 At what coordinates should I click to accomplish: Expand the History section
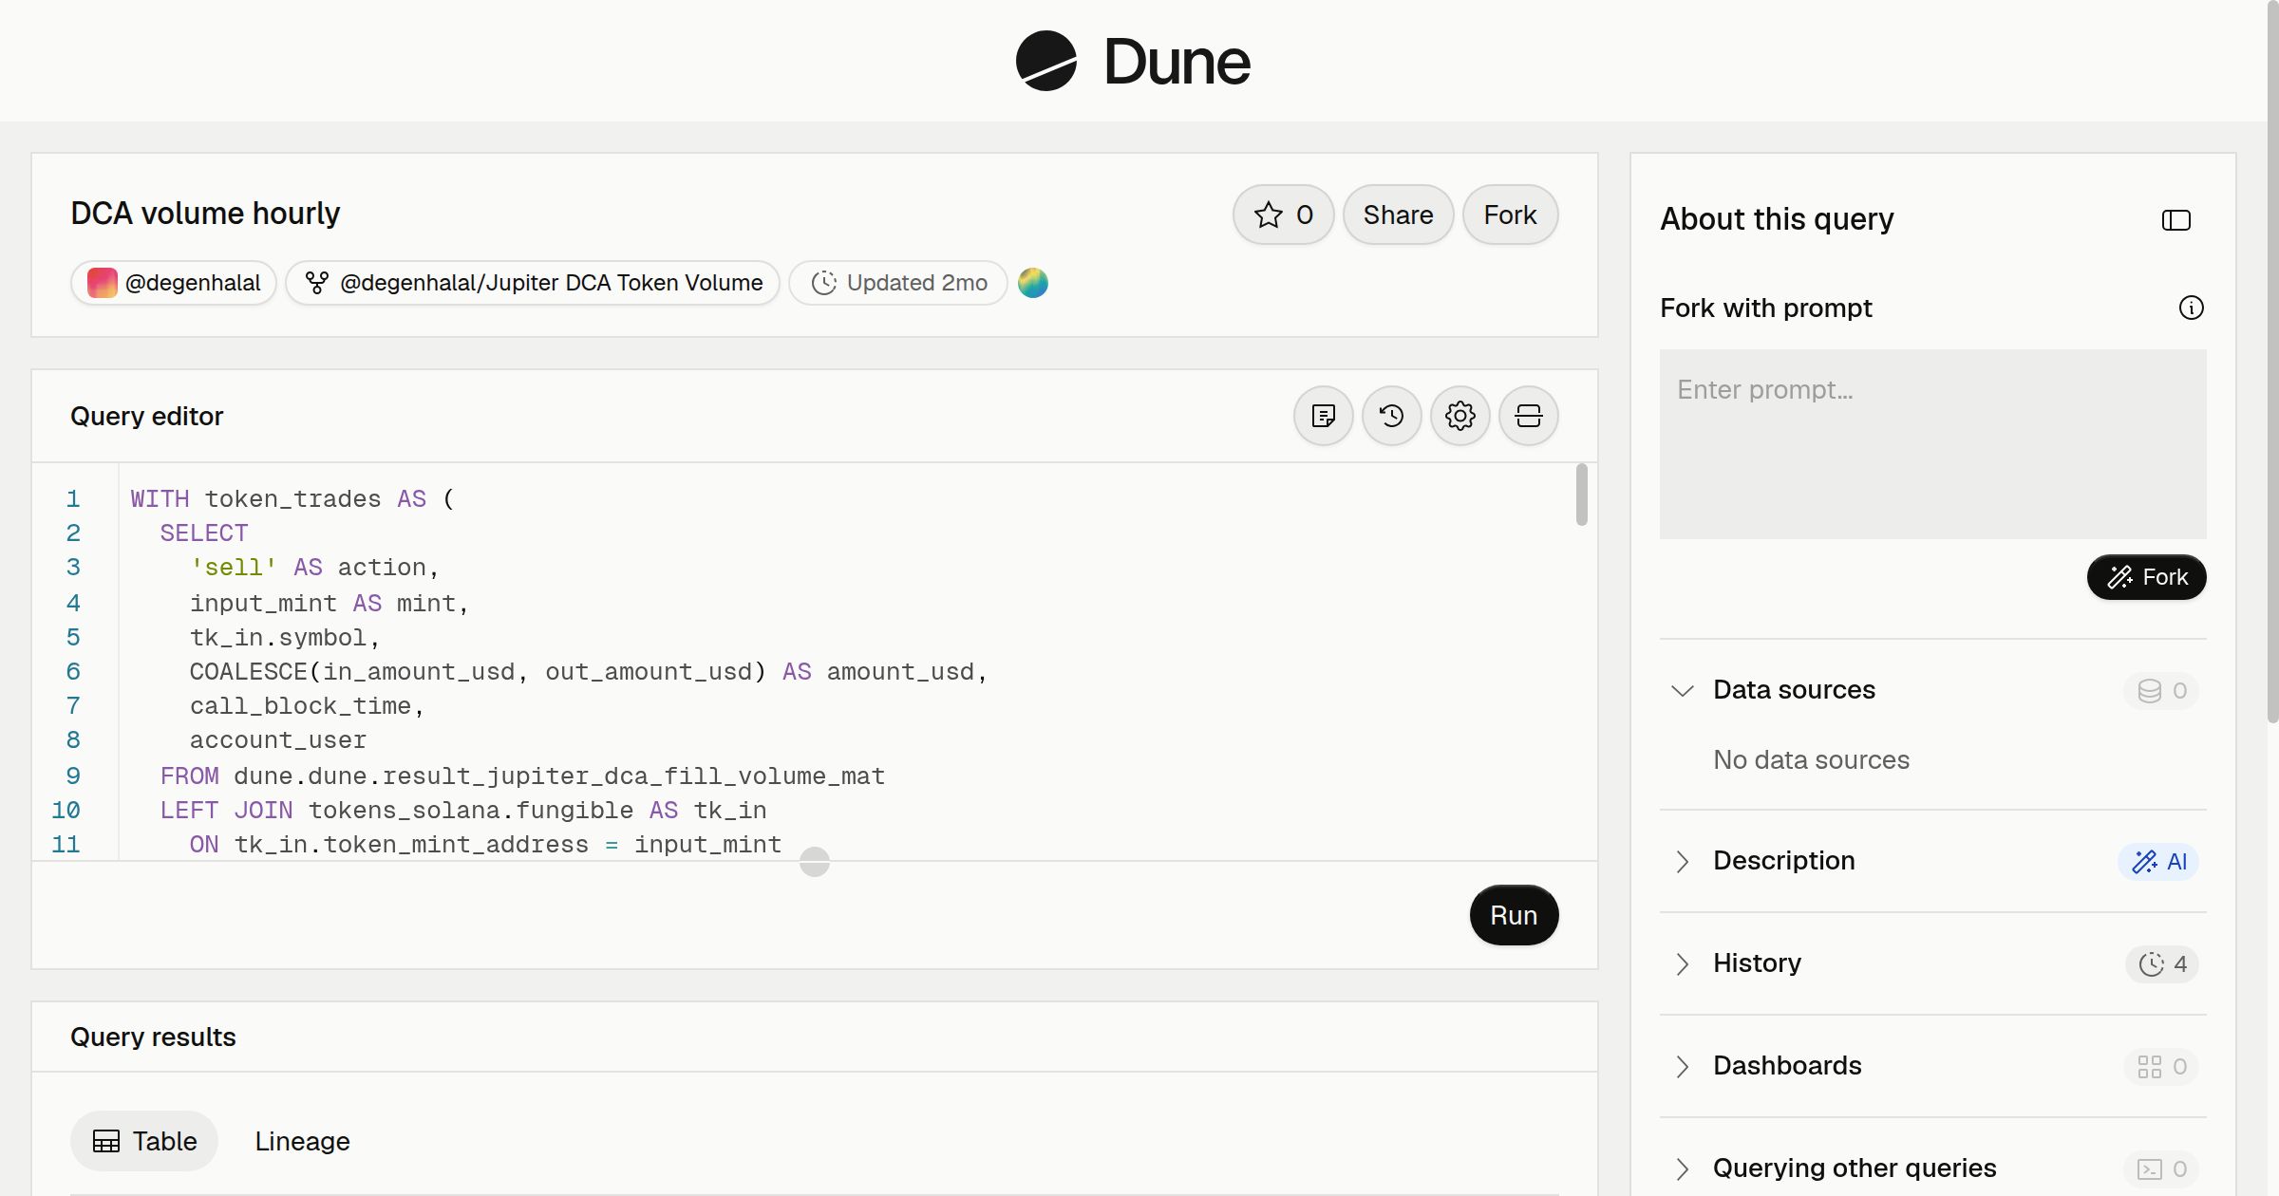1683,963
